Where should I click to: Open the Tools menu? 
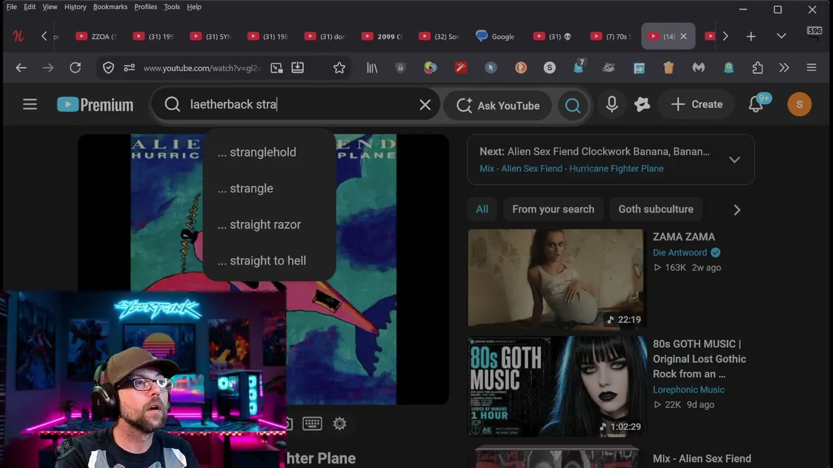pos(172,6)
